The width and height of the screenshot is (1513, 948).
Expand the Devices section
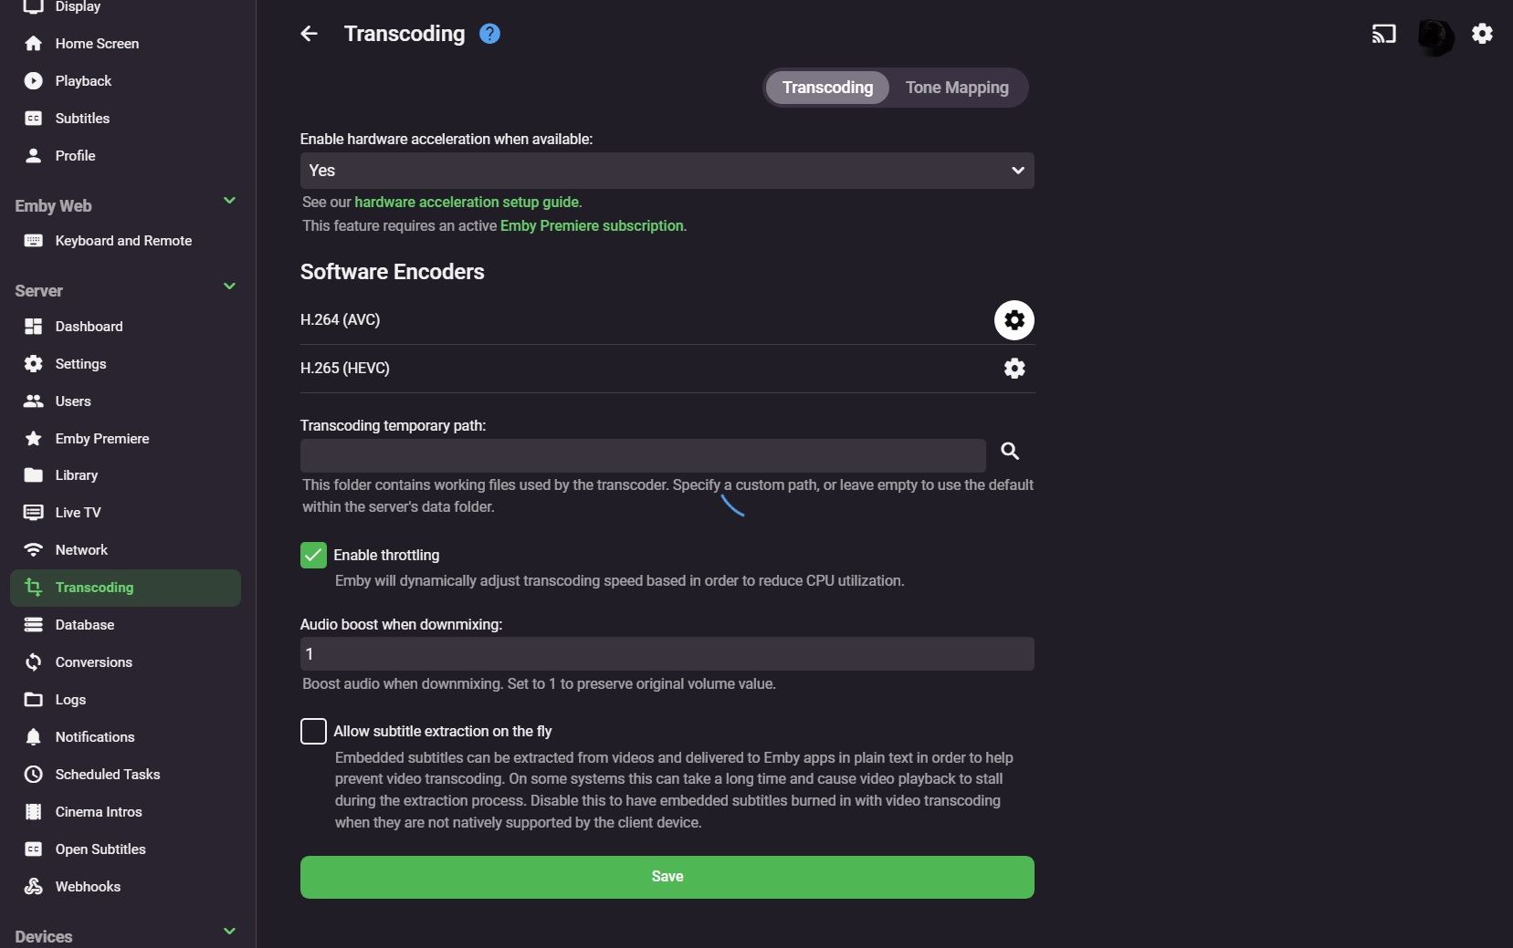coord(229,931)
